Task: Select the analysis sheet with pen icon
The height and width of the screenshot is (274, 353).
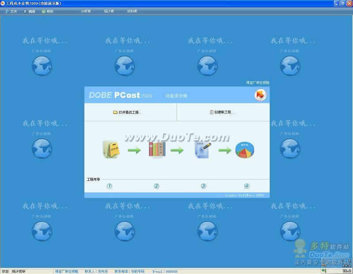Action: coord(203,150)
